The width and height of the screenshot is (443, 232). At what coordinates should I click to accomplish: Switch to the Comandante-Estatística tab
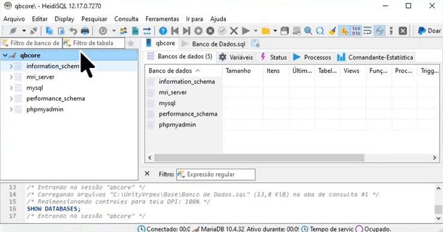tap(374, 57)
